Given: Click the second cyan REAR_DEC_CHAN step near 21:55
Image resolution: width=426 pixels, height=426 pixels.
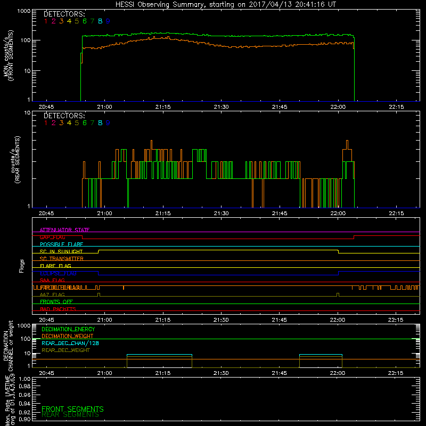Looking at the screenshot, I should coord(321,355).
